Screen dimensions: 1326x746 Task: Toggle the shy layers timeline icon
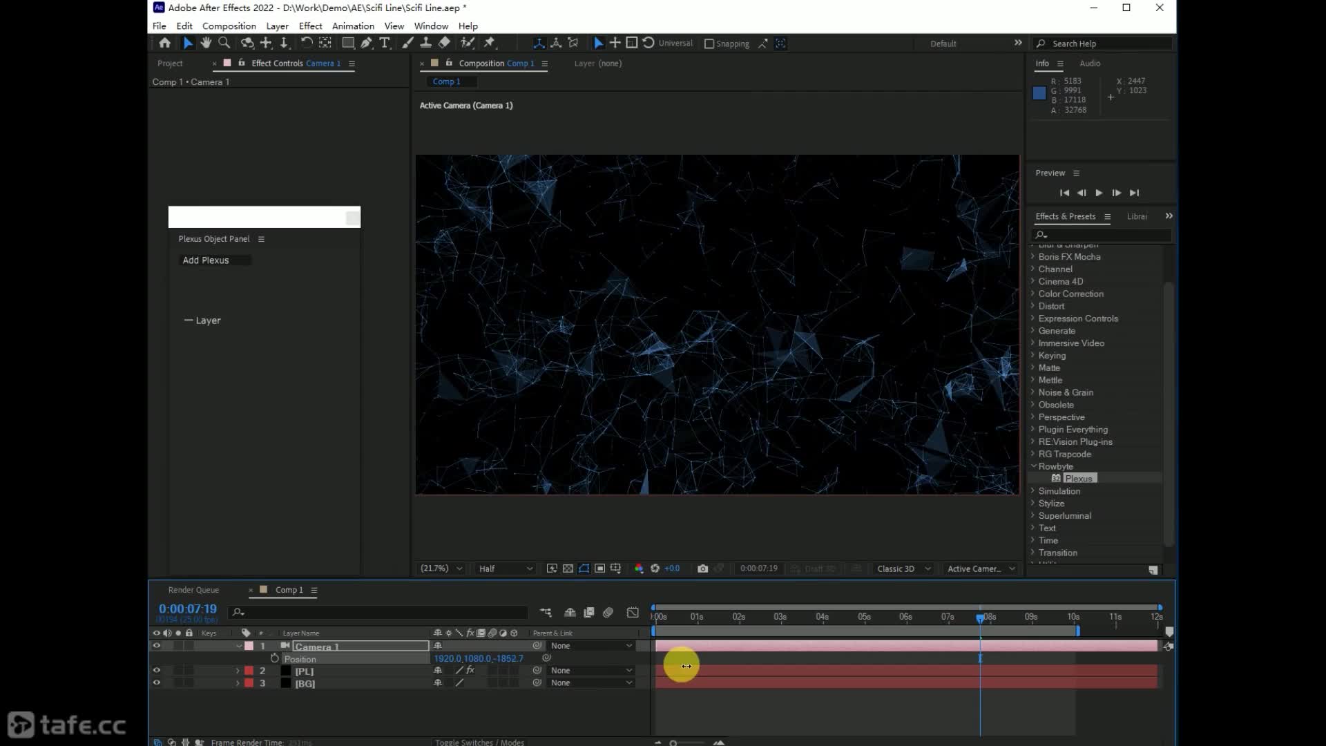(x=570, y=612)
